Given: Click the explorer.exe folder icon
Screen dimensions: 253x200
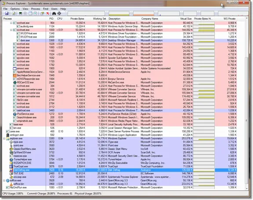Looking at the screenshot, I should pyautogui.click(x=8, y=139).
